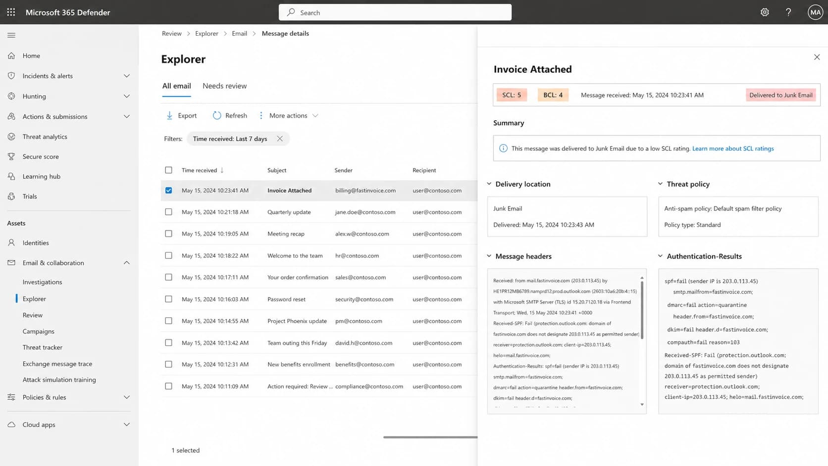
Task: Expand Actions & submissions chevron
Action: [127, 116]
